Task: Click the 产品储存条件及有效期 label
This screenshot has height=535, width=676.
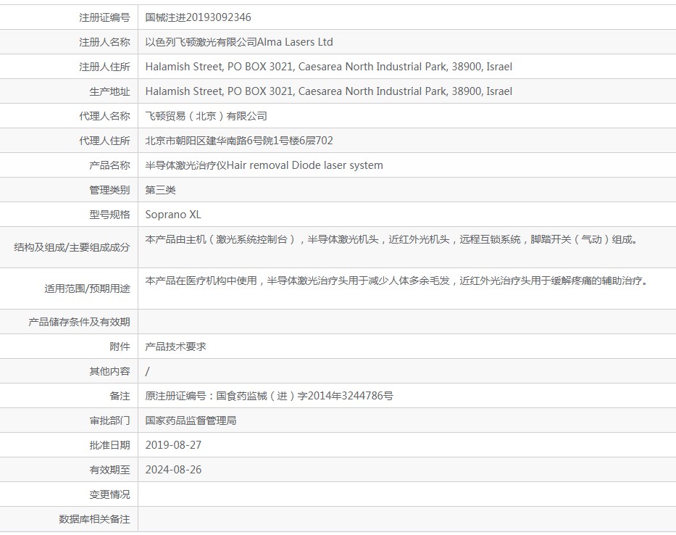Action: pos(79,322)
